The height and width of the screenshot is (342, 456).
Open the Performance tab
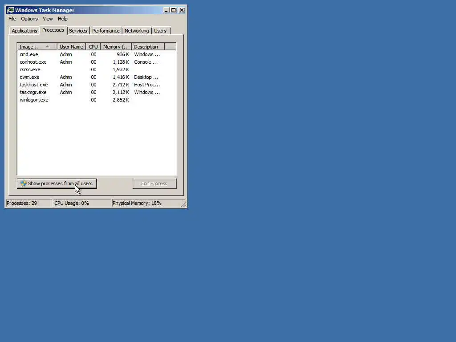(x=106, y=31)
